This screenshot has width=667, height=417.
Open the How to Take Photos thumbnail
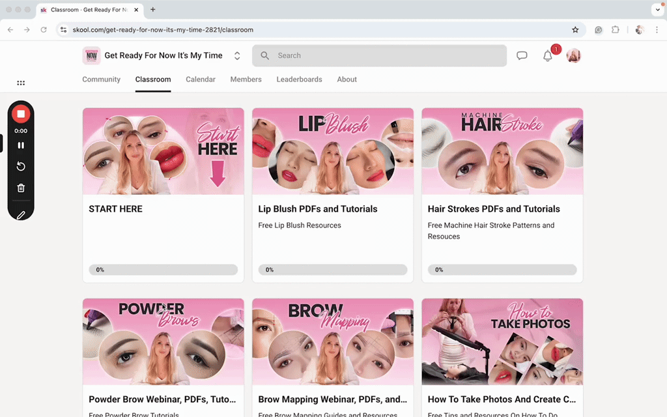(502, 341)
